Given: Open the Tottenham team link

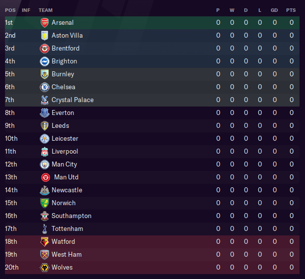Looking at the screenshot, I should coord(67,228).
